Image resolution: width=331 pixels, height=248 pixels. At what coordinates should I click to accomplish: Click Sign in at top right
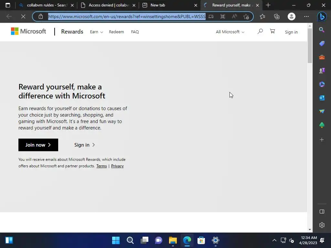(291, 32)
